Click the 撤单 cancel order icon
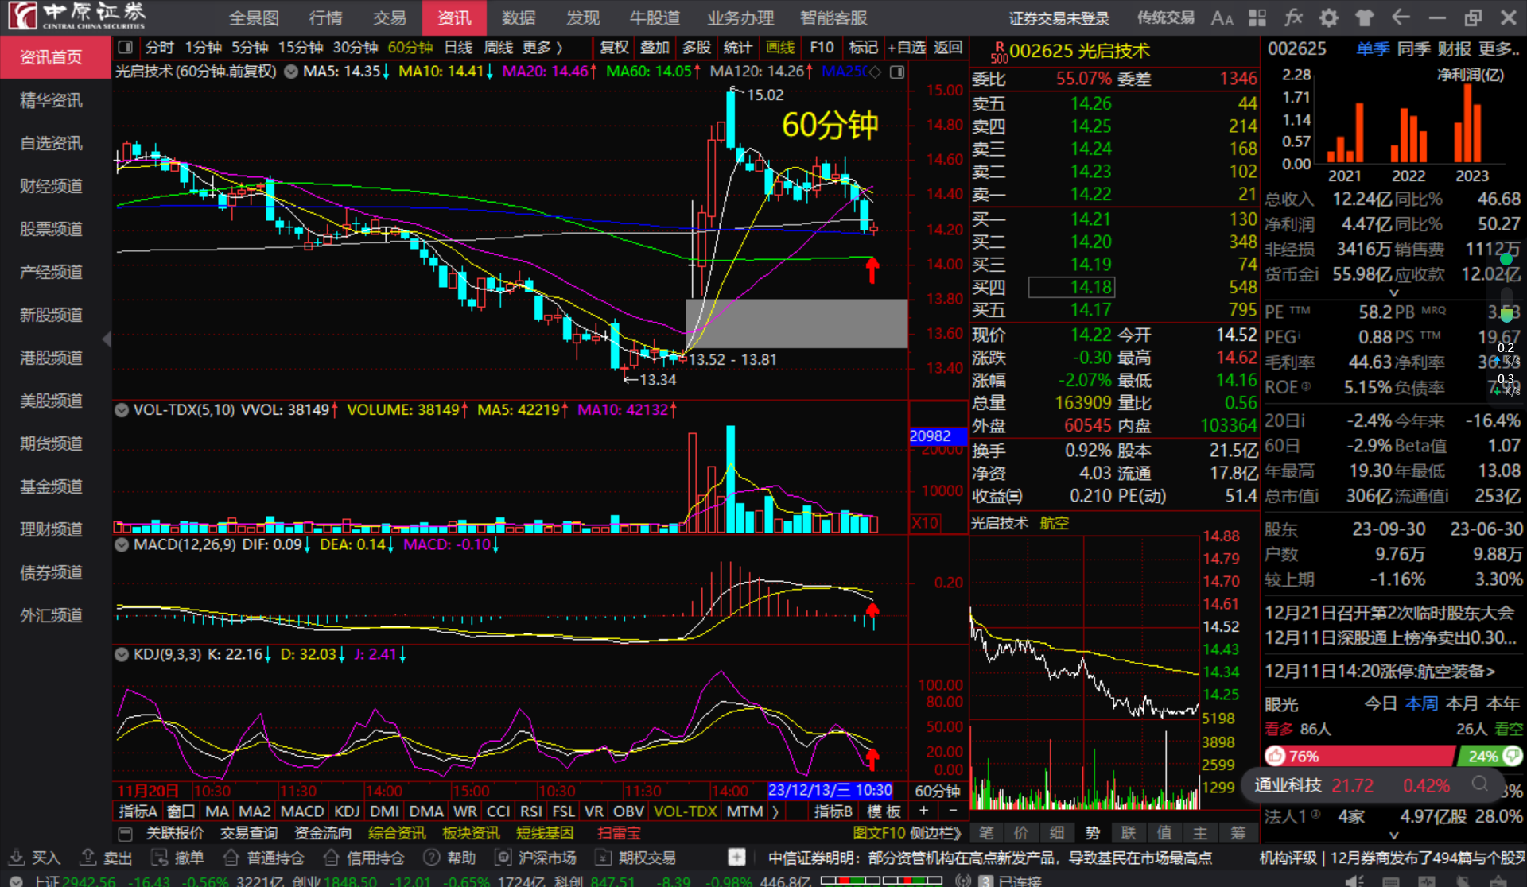The image size is (1527, 887). tap(160, 858)
